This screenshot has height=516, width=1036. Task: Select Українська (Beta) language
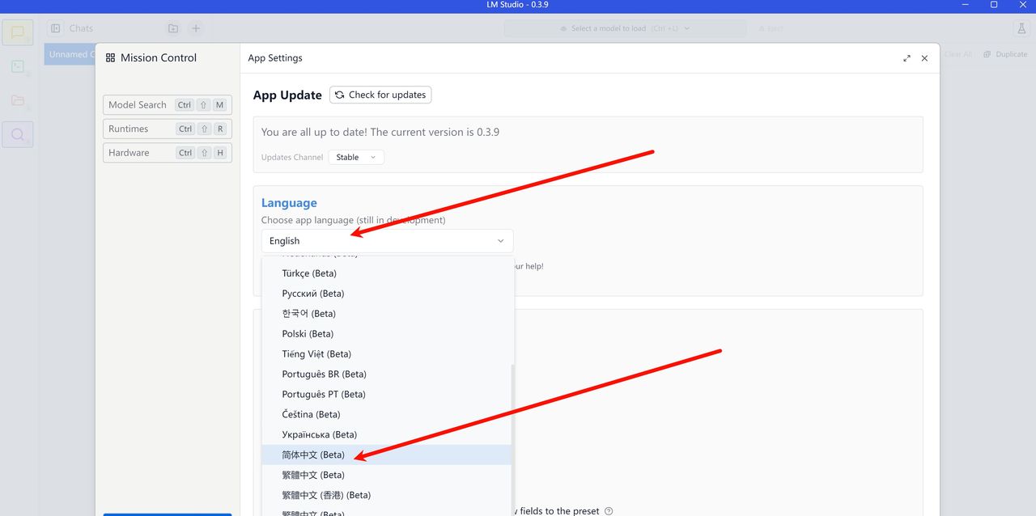pos(387,435)
